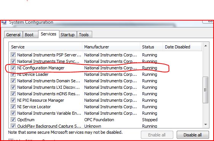
Task: Click Running status of NI Service Locator
Action: pyautogui.click(x=149, y=107)
